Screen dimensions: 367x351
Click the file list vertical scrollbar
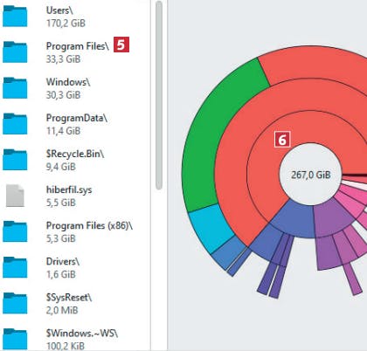[159, 95]
